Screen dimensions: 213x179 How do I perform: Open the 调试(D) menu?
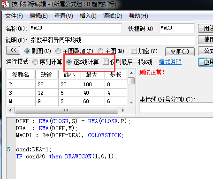[113, 16]
